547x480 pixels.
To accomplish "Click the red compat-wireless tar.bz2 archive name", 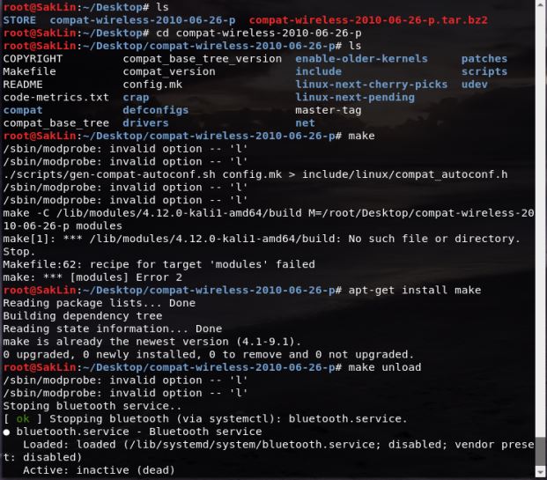I will (x=368, y=20).
